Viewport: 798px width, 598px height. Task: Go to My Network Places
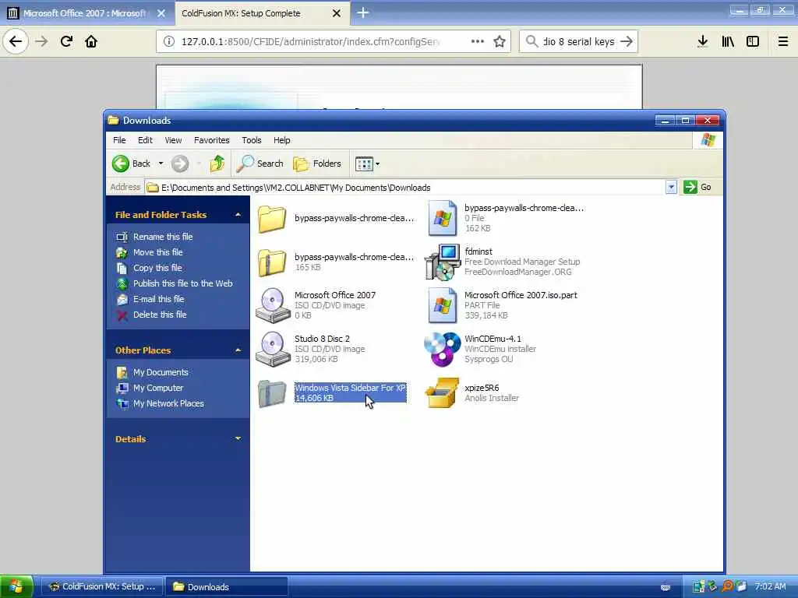click(x=168, y=404)
